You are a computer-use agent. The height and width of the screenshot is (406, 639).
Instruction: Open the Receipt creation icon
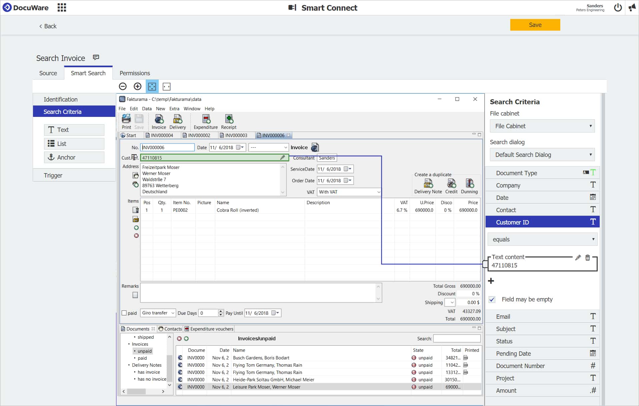point(229,121)
